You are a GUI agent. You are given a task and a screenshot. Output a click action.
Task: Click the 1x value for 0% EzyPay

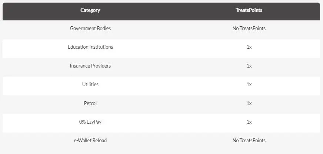pyautogui.click(x=249, y=122)
